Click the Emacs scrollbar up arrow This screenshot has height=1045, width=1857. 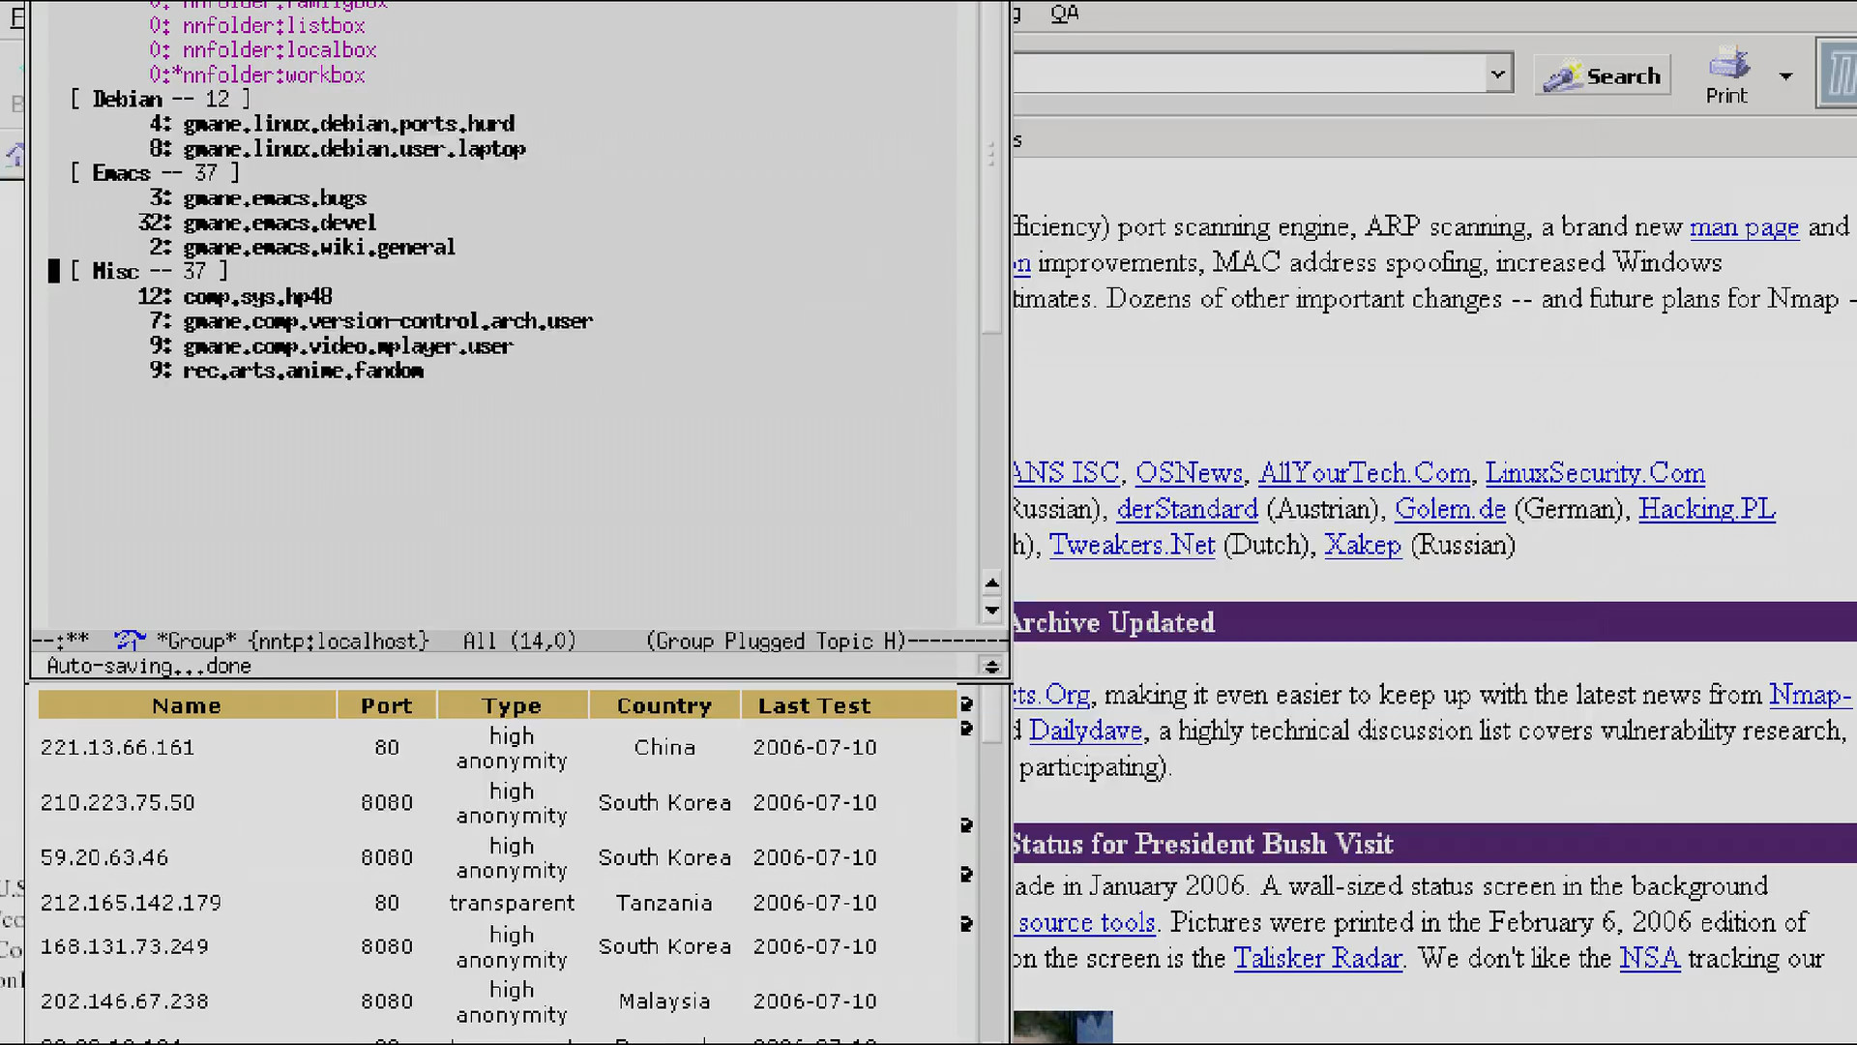[991, 583]
